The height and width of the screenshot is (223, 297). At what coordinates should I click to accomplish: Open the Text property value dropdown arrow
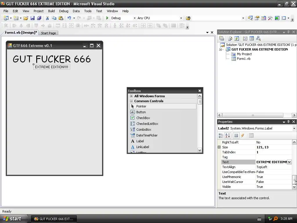pos(289,162)
